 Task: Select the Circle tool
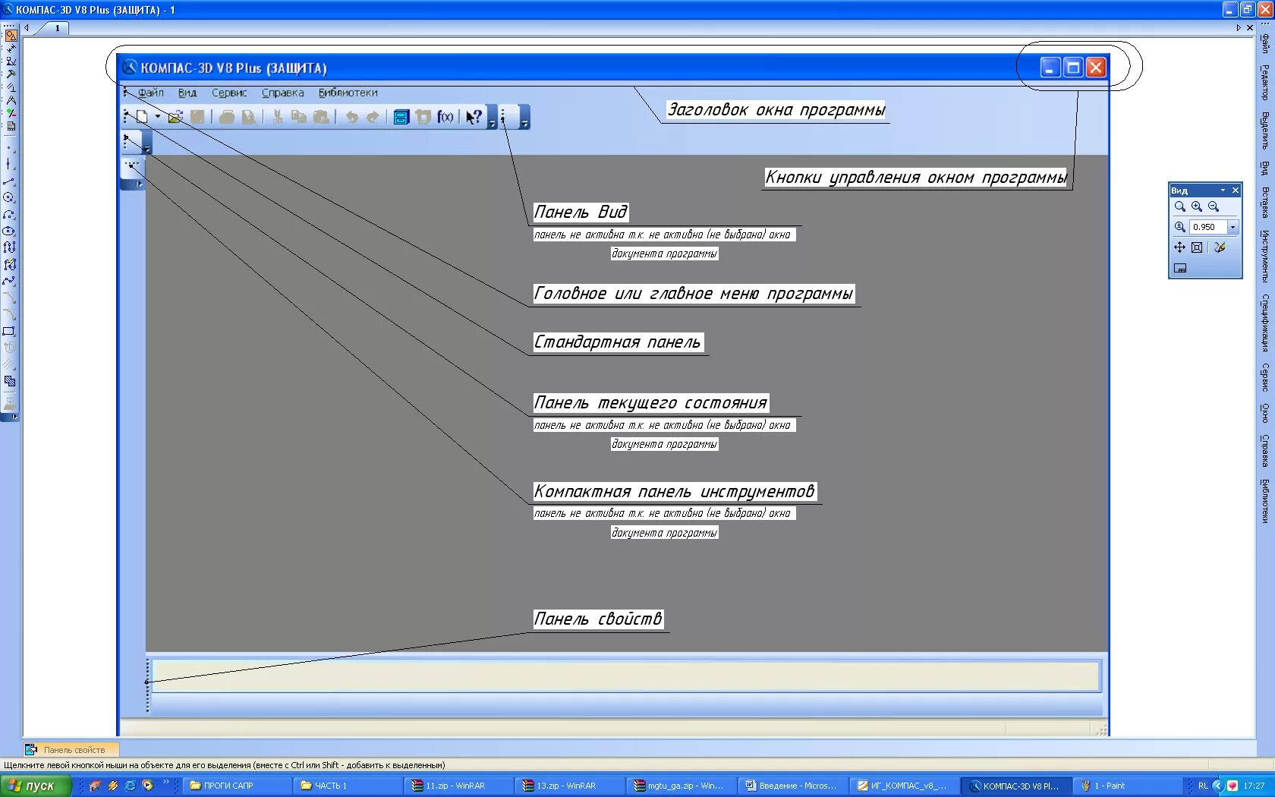coord(9,197)
